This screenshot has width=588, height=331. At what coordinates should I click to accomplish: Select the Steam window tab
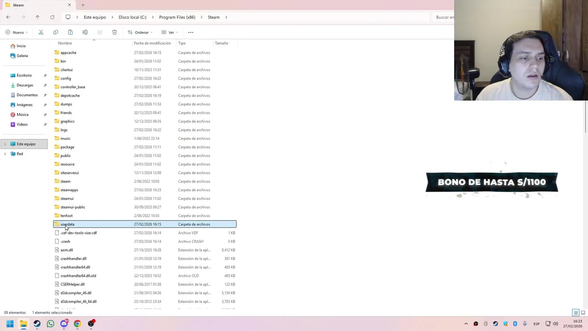tap(37, 5)
